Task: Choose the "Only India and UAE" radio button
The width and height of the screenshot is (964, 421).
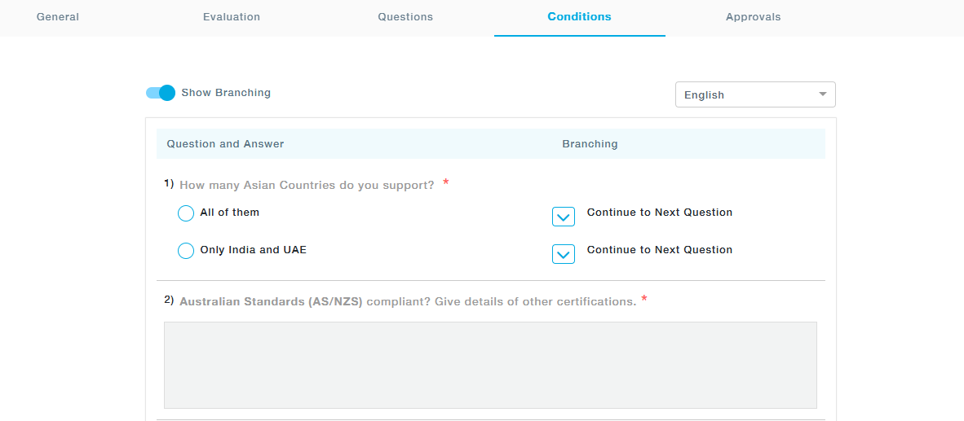Action: (x=186, y=251)
